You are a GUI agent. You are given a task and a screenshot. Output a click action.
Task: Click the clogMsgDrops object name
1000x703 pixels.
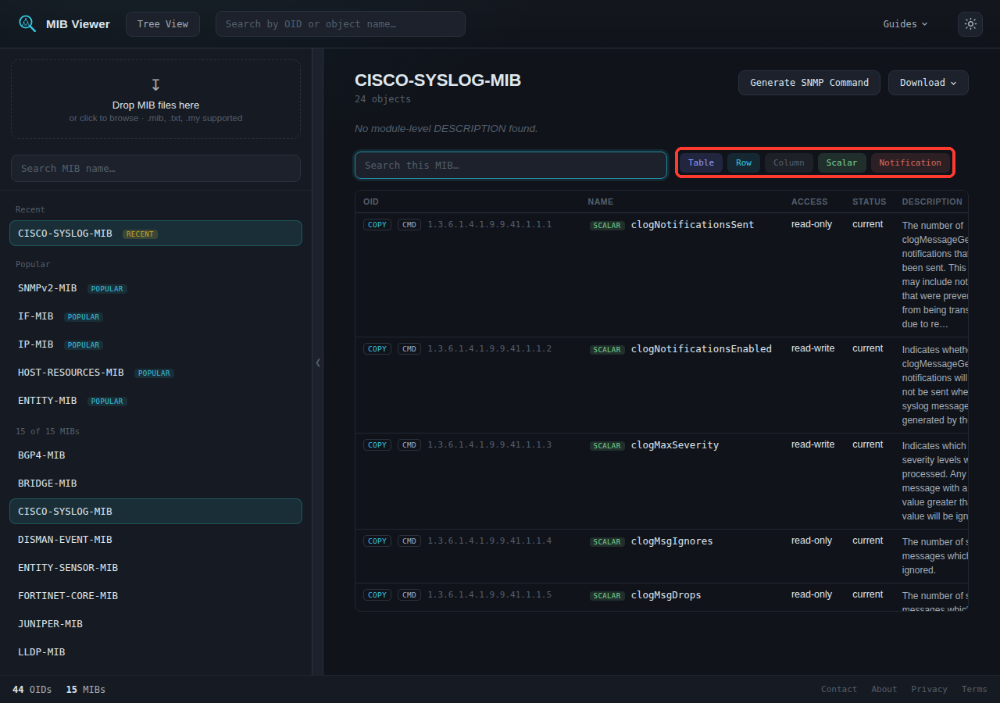[666, 595]
